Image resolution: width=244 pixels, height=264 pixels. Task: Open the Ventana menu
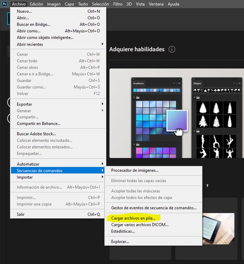156,4
